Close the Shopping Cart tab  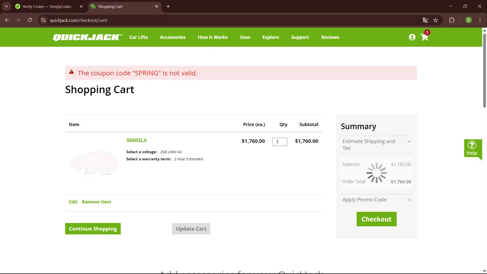tap(156, 6)
